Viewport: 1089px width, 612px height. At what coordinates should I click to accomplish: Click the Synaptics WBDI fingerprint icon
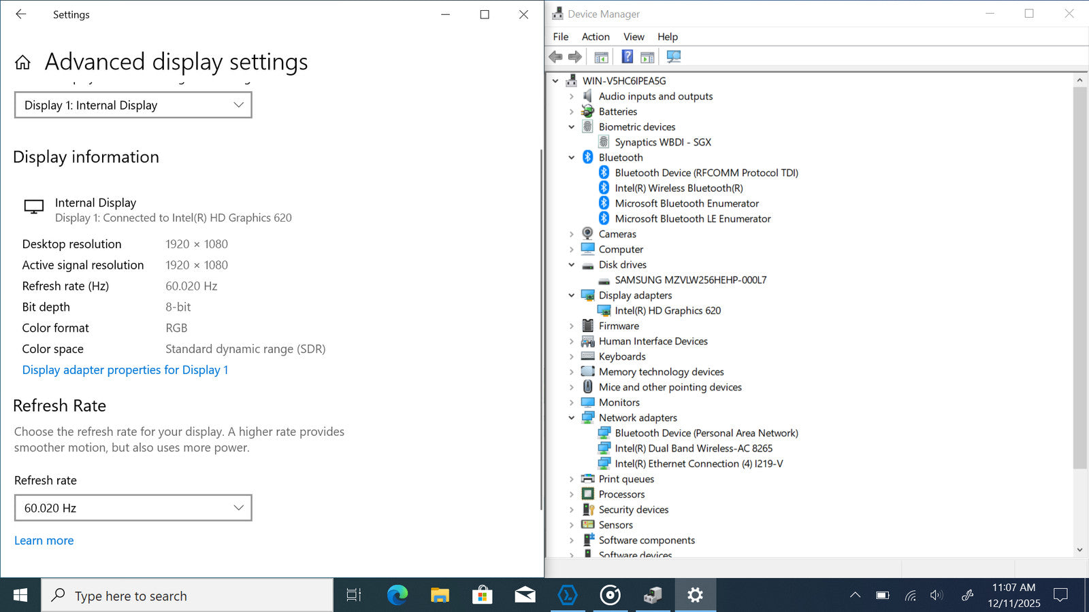[x=604, y=142]
